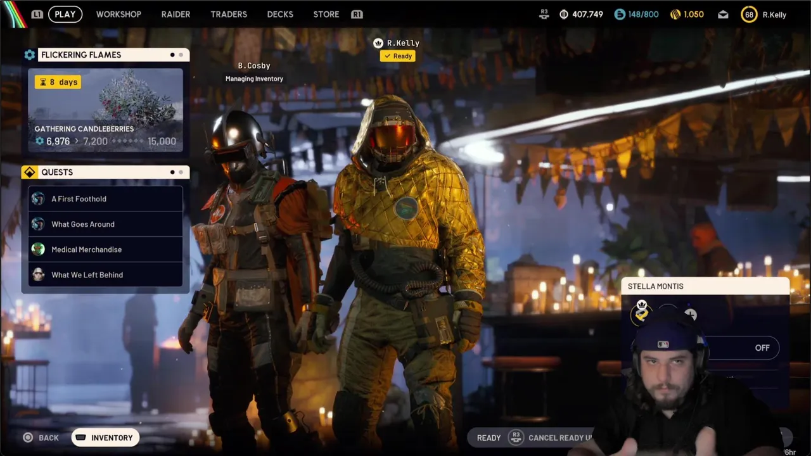Image resolution: width=811 pixels, height=456 pixels.
Task: Click the 407.749 coin balance
Action: coord(587,14)
